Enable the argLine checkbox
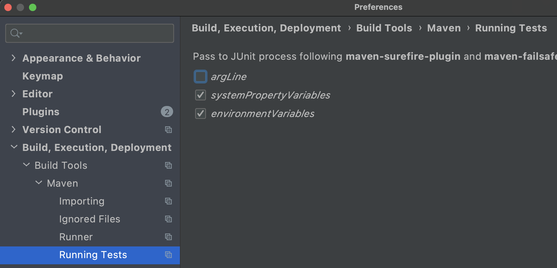Screen dimensions: 557x268 coord(201,77)
